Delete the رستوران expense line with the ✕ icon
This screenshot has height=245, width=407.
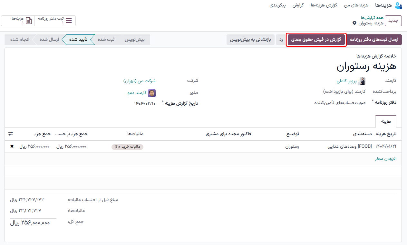12,146
